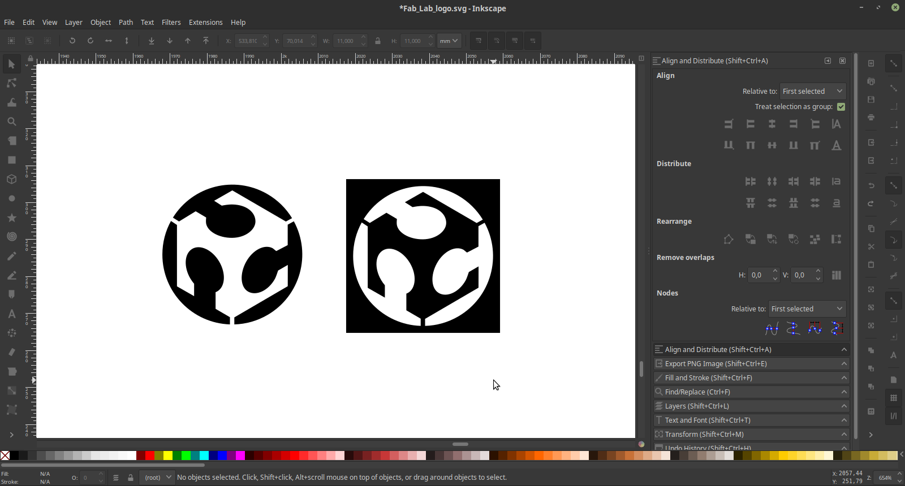This screenshot has width=905, height=486.
Task: Open the Filters menu
Action: pos(171,22)
